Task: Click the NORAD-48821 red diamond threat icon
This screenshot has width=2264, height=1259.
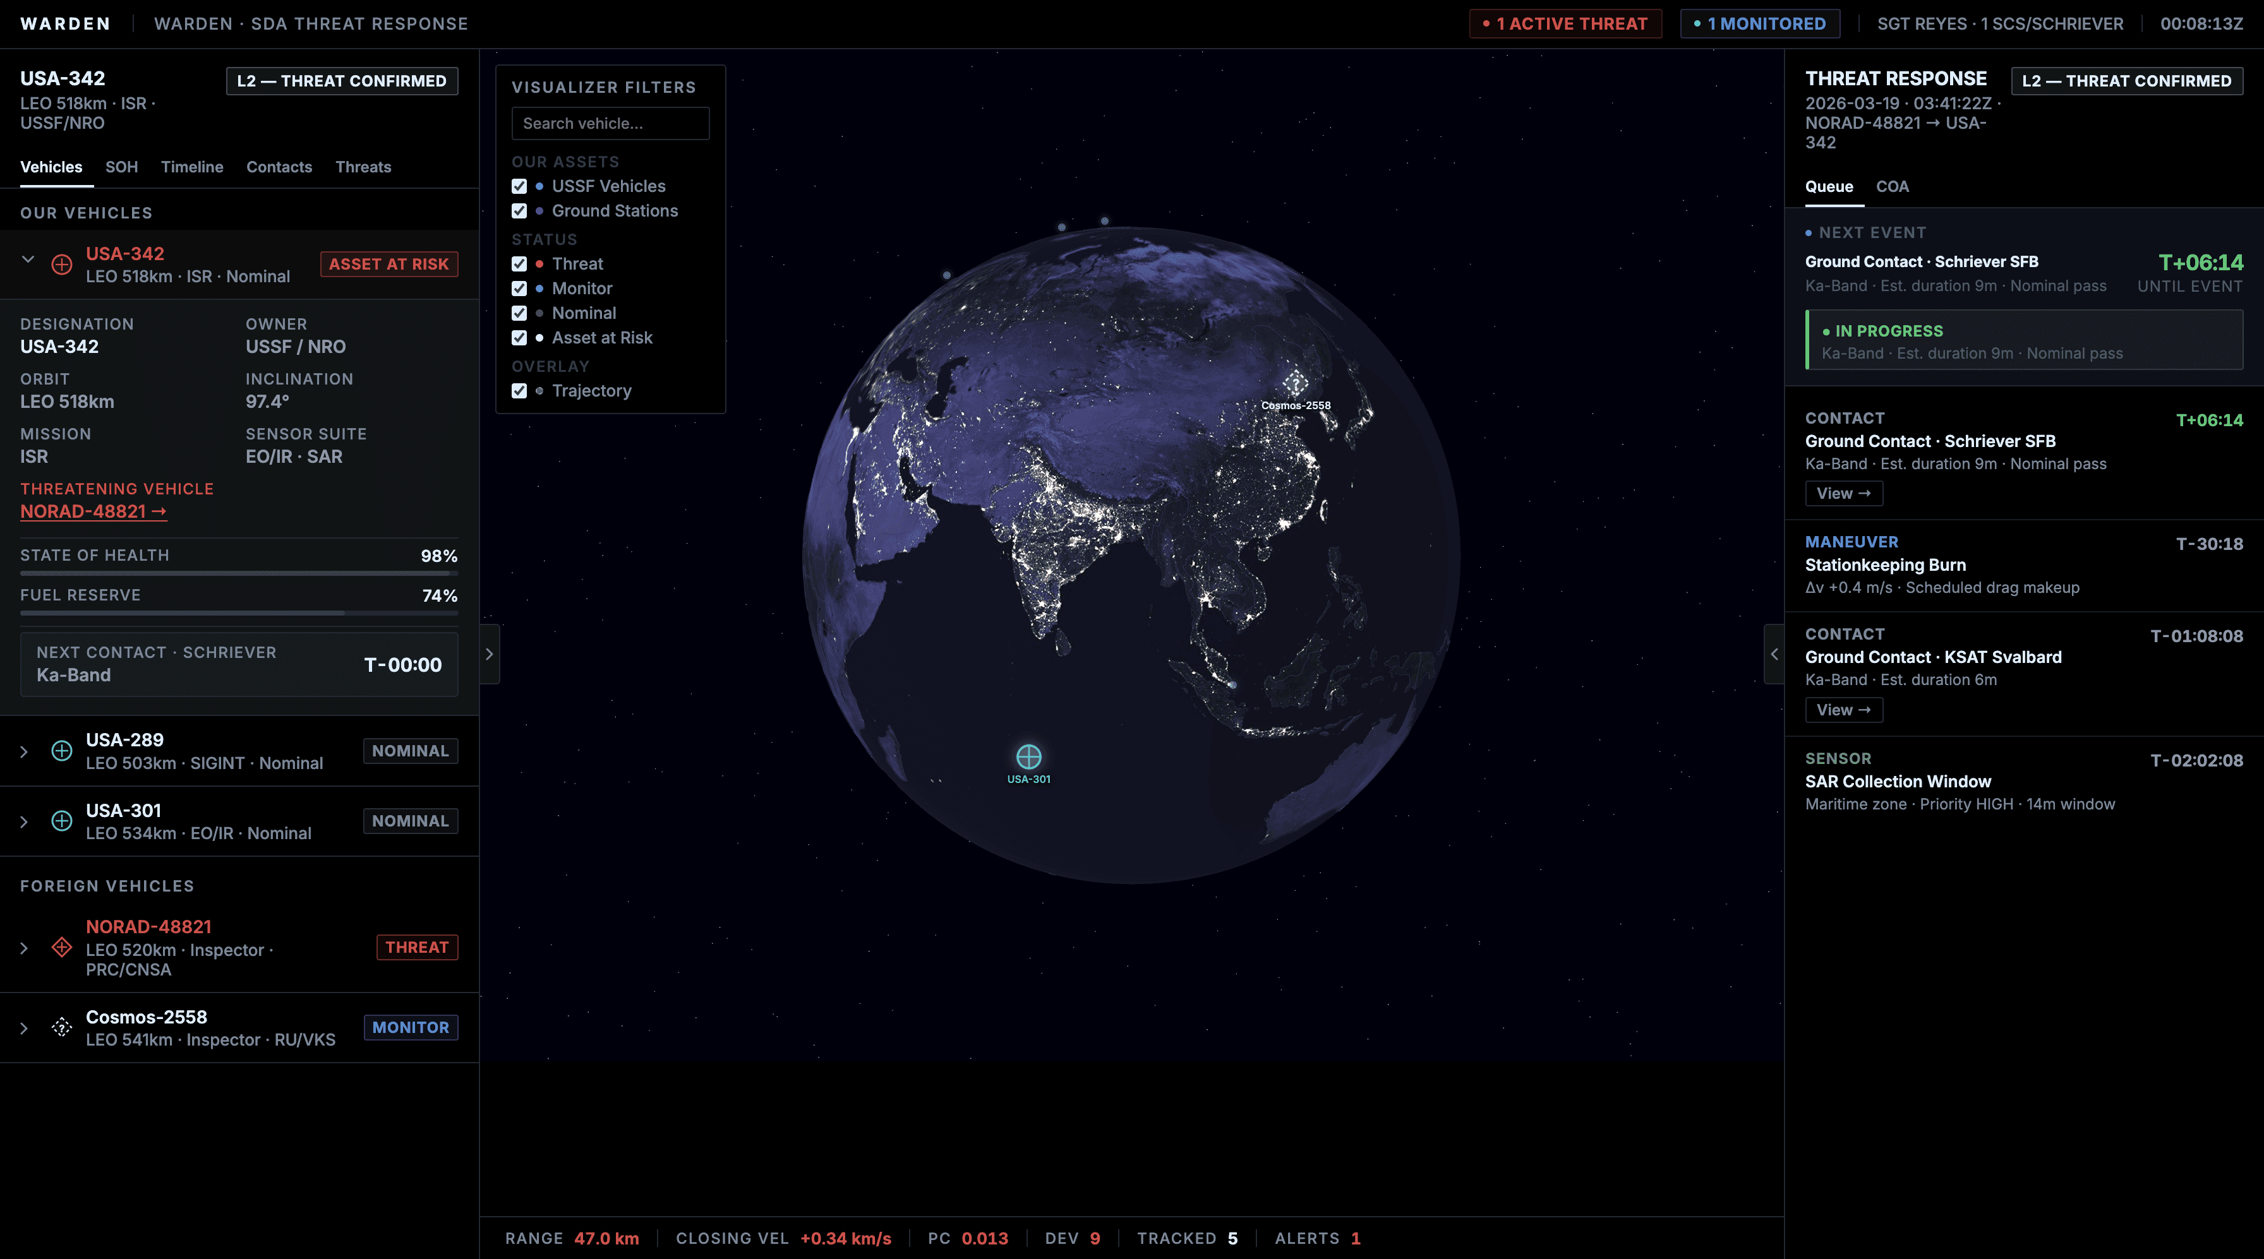Action: click(61, 947)
